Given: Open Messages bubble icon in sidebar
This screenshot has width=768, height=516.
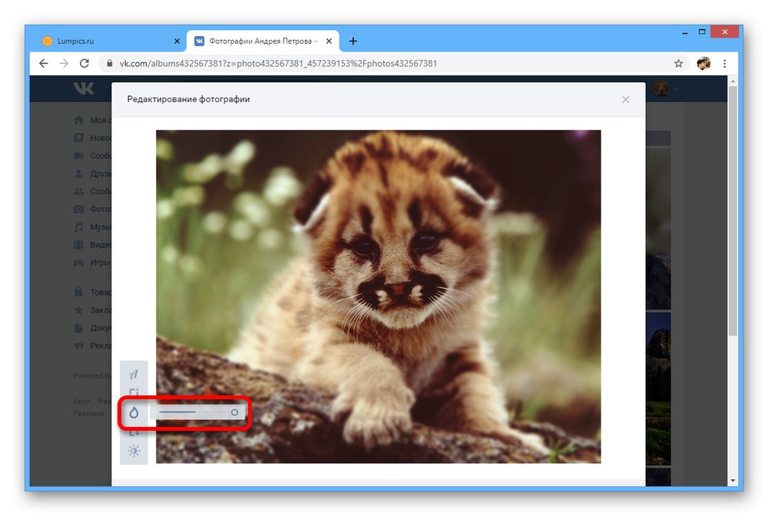Looking at the screenshot, I should [x=78, y=156].
